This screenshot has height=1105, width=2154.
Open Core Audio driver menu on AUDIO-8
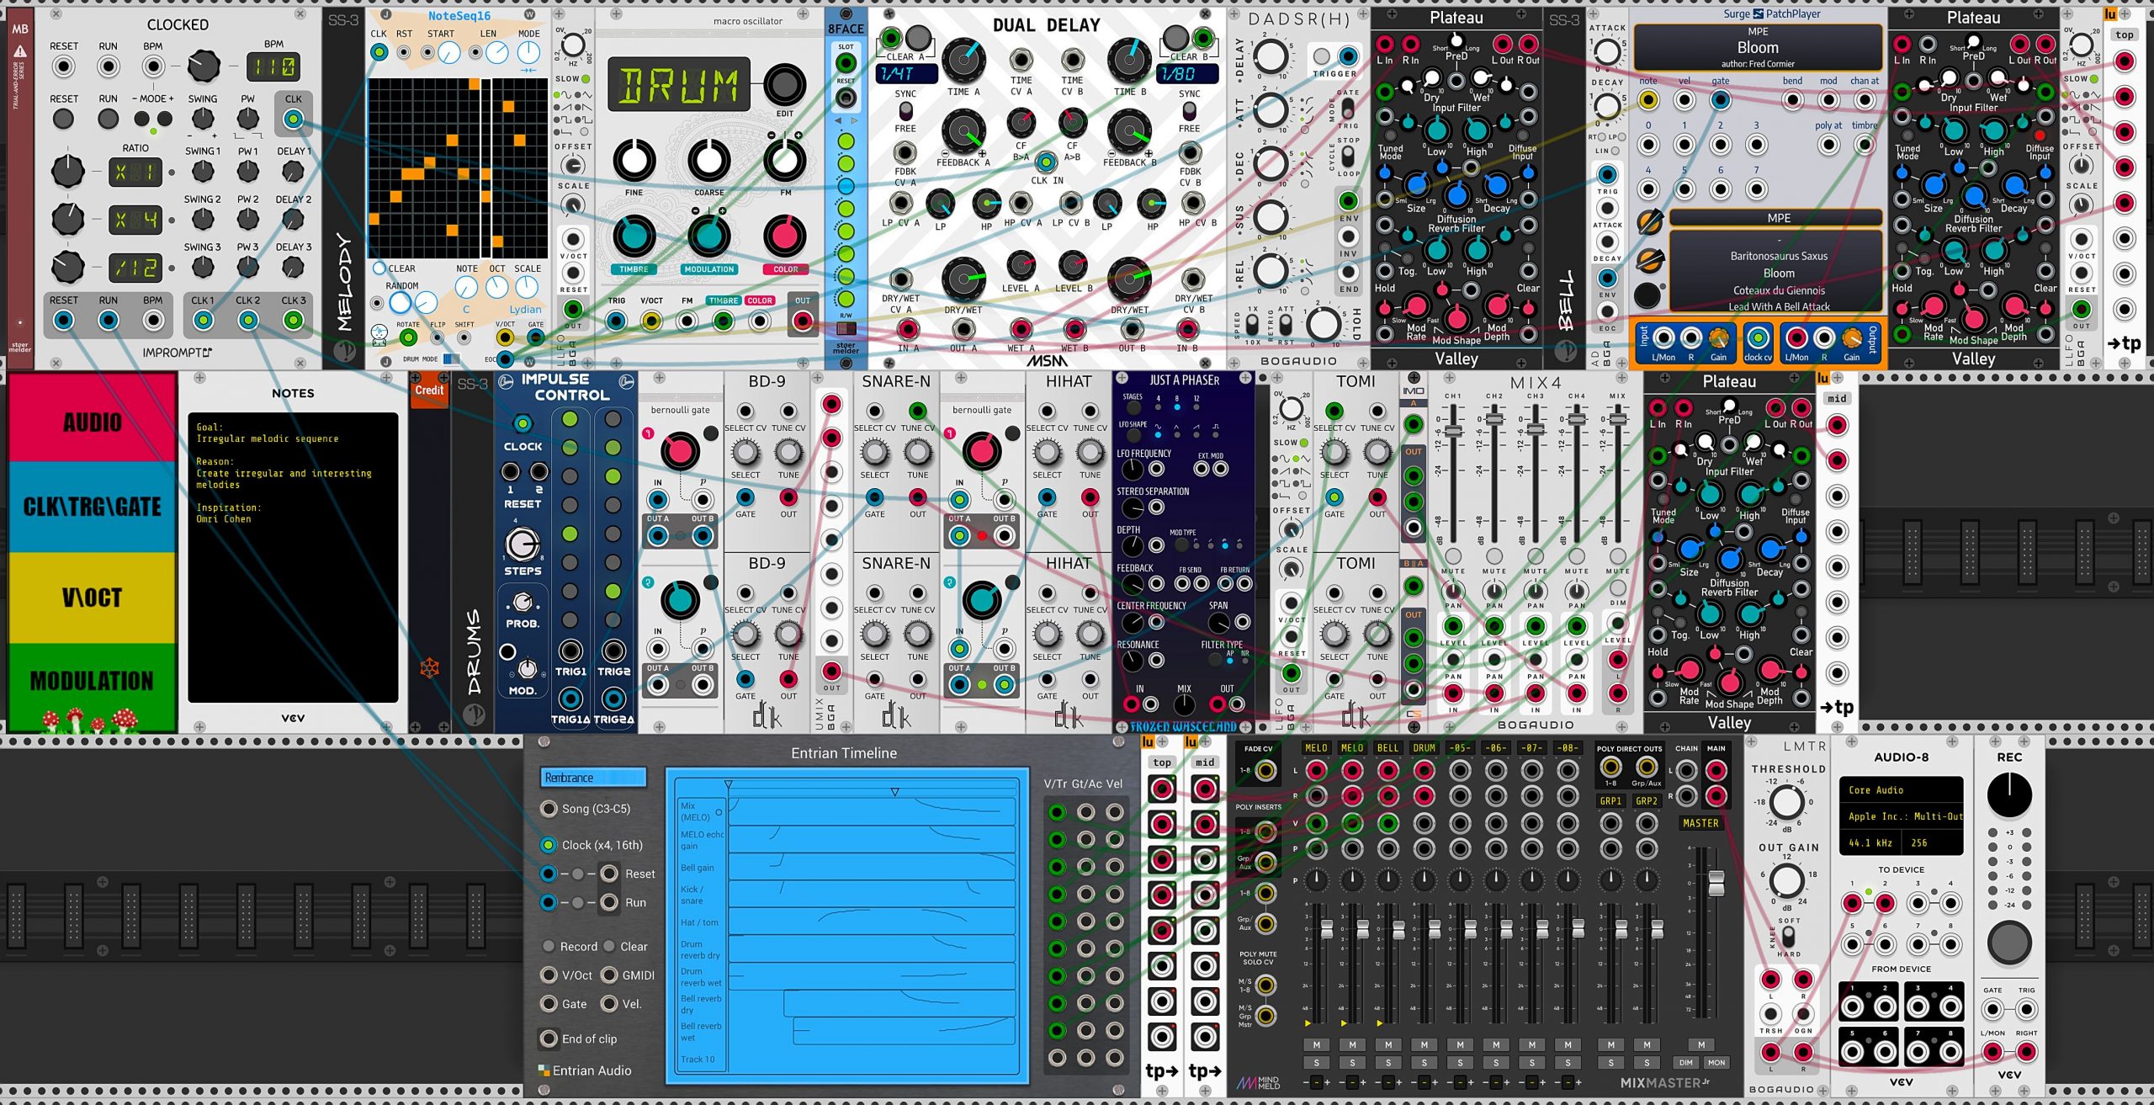pyautogui.click(x=1901, y=790)
